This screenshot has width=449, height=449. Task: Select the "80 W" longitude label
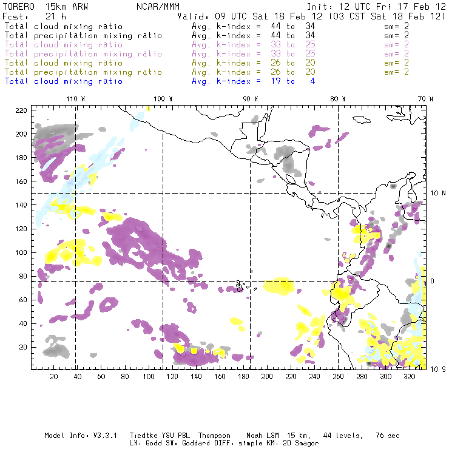pyautogui.click(x=338, y=99)
